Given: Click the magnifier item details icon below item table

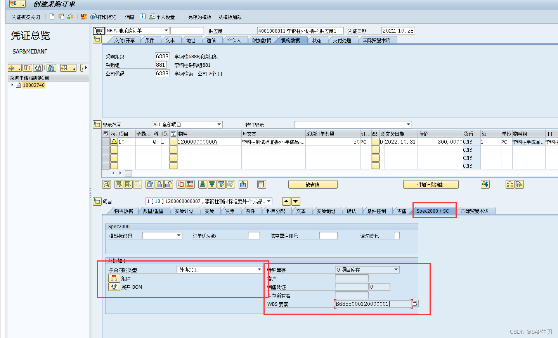Looking at the screenshot, I should tap(107, 184).
